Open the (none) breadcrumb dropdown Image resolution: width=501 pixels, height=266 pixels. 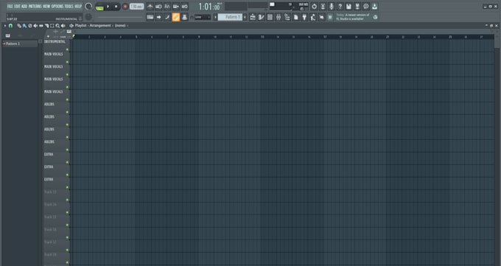(x=120, y=26)
